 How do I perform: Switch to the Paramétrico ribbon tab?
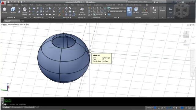point(49,5)
